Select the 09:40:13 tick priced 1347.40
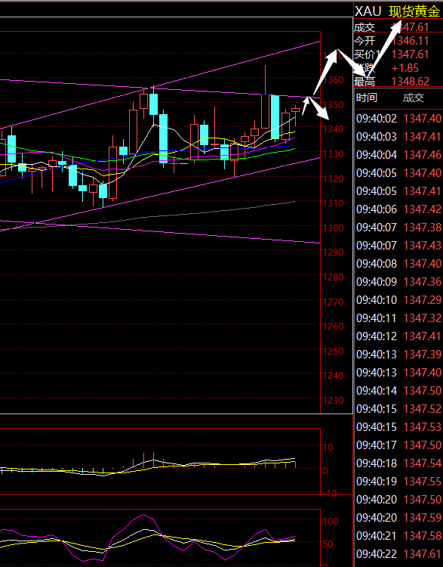Screen dimensions: 443x567 (398, 373)
